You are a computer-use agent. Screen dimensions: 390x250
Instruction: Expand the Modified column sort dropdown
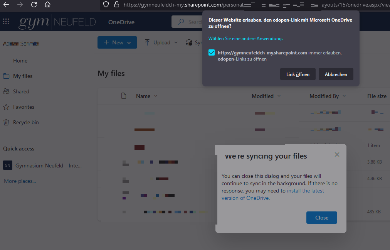pyautogui.click(x=279, y=96)
